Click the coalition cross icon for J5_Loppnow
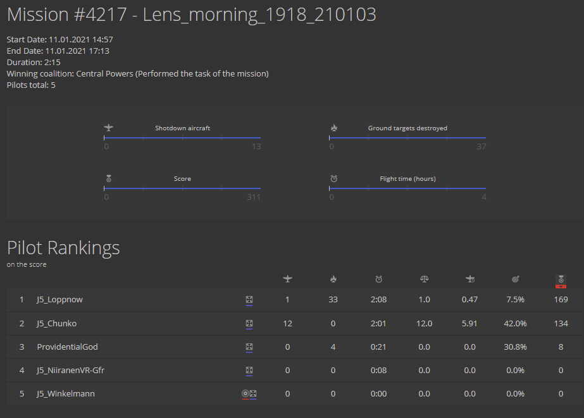This screenshot has height=418, width=584. (249, 300)
